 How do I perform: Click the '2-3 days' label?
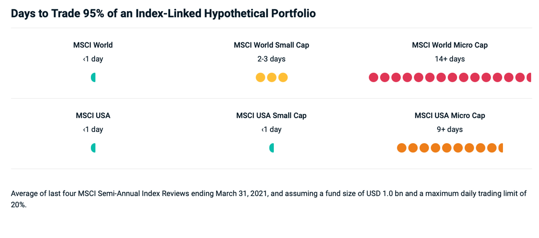click(x=272, y=59)
